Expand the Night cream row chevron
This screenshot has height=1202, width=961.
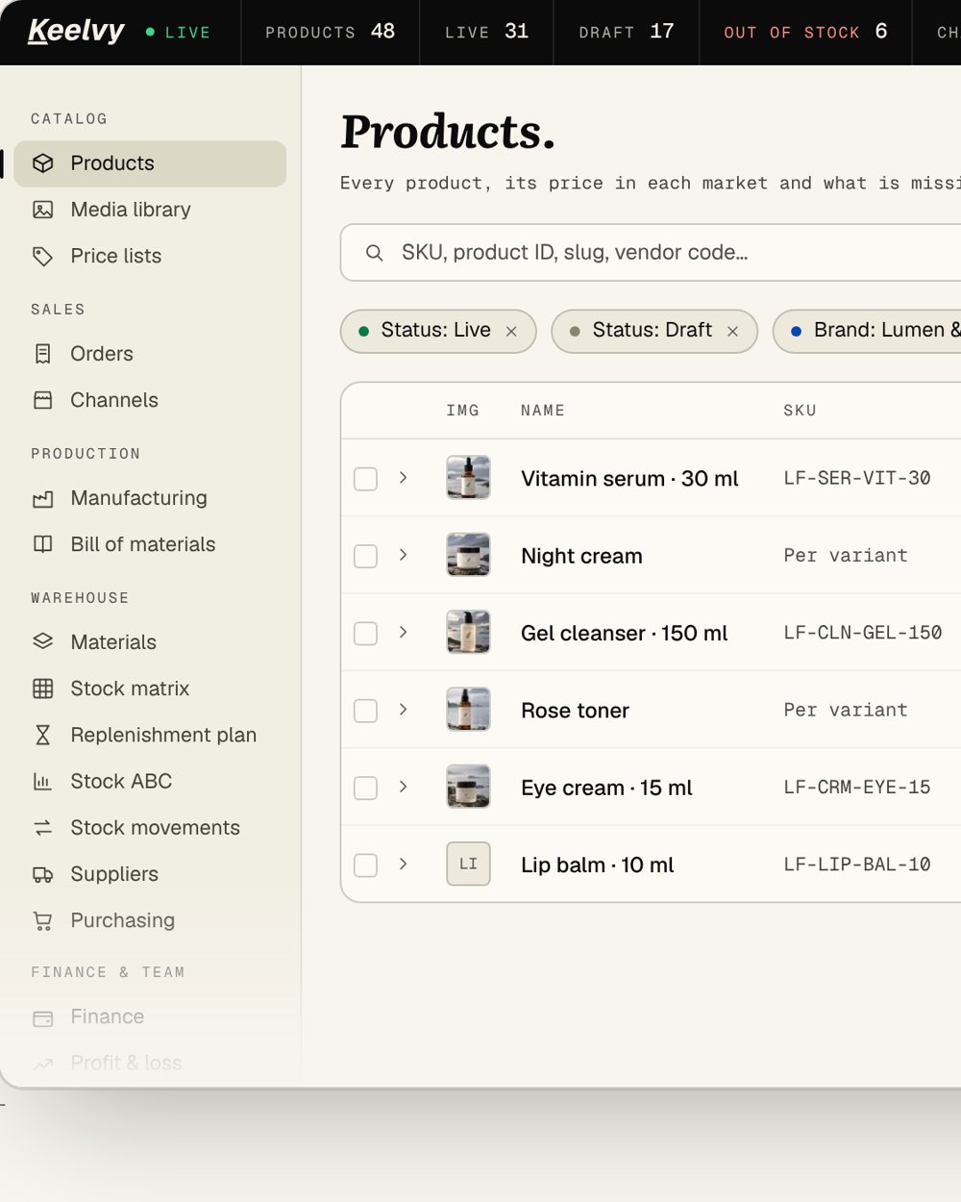click(x=404, y=555)
